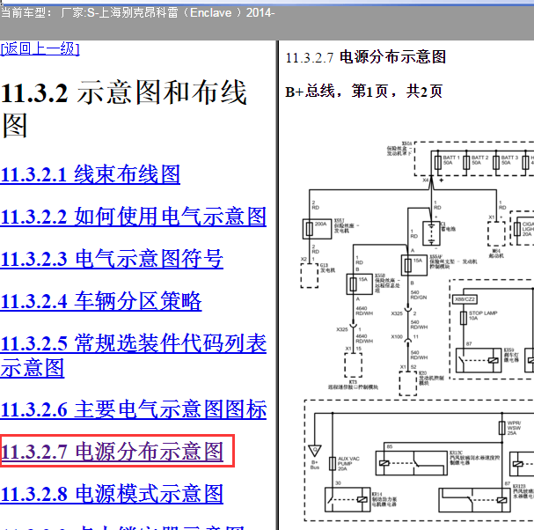Click the 当前车型 Enclave 2014 header text
534x530 pixels.
pos(137,13)
